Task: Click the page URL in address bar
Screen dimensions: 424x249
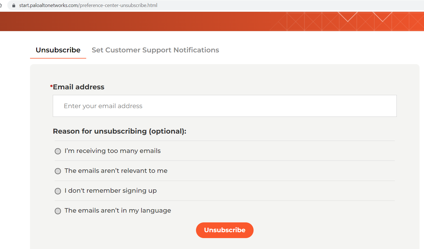Action: tap(88, 5)
